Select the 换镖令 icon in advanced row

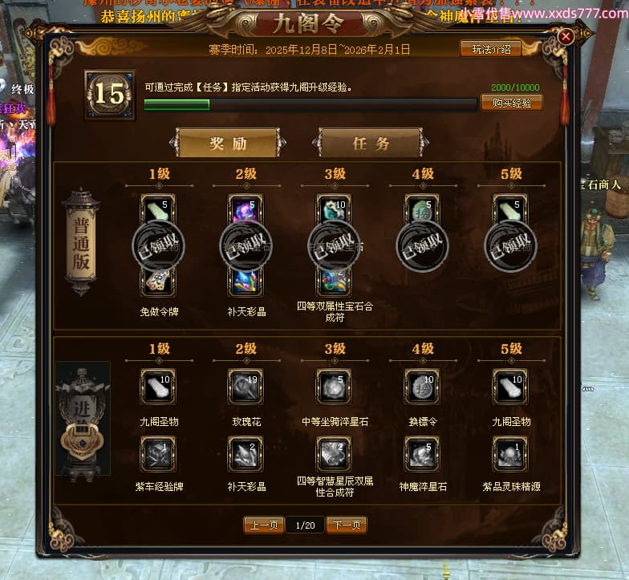[x=422, y=387]
